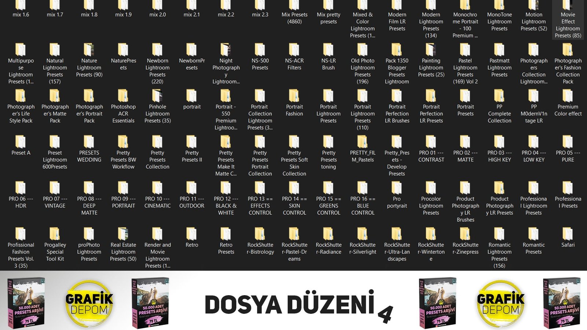This screenshot has height=330, width=587.
Task: Click the 'RockShutter-Zinepress' label
Action: 465,248
